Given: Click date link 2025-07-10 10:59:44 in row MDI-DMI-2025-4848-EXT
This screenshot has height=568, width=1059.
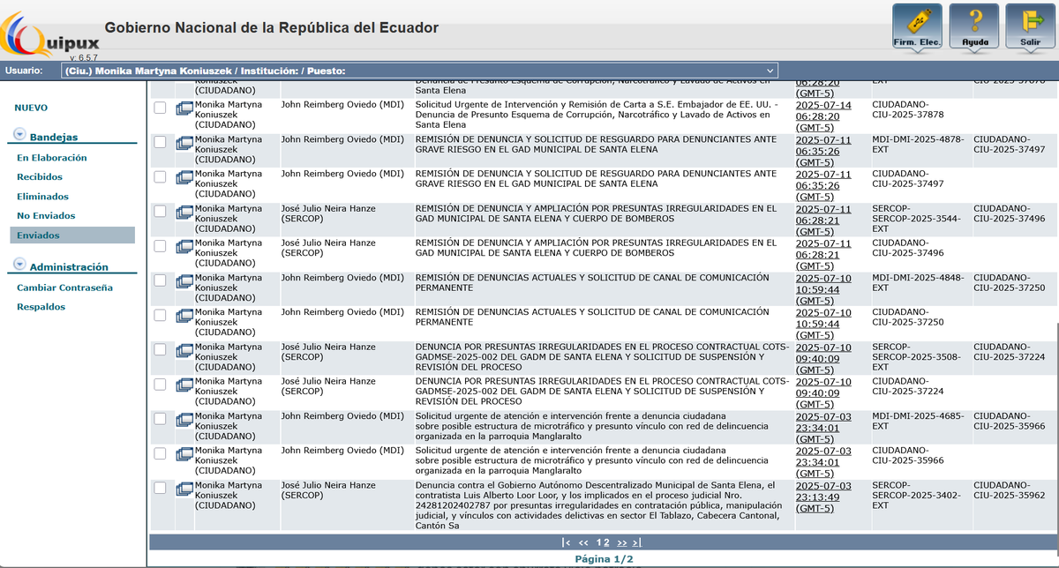Looking at the screenshot, I should 823,289.
